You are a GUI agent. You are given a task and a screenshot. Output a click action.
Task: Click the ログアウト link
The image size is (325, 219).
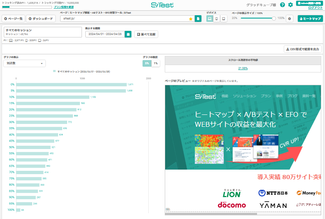click(316, 7)
